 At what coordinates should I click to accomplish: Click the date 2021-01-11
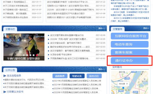point(36,2)
